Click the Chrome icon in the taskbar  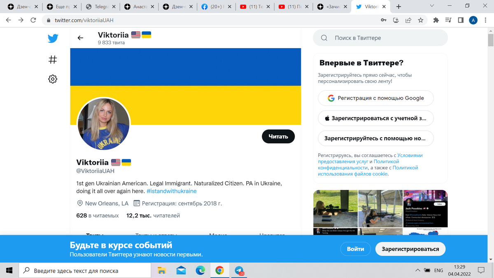click(219, 271)
